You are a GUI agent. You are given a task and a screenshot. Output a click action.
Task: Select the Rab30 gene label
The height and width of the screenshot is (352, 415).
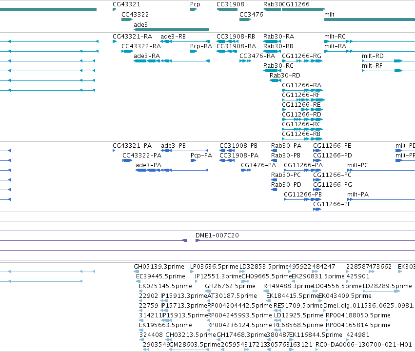coord(272,4)
